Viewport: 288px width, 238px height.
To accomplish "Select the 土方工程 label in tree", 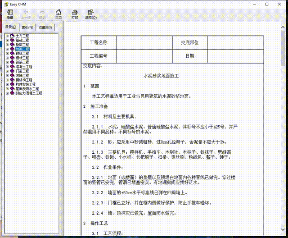I will point(22,36).
